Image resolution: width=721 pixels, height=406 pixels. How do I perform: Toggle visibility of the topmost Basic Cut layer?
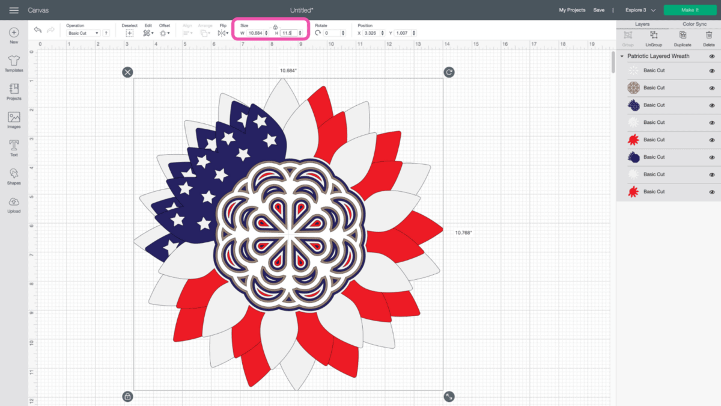(x=712, y=71)
